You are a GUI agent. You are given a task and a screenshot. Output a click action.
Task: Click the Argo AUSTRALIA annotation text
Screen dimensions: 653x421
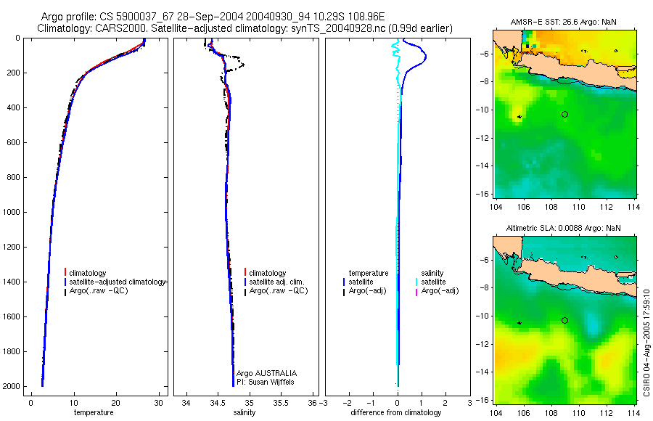tap(266, 373)
